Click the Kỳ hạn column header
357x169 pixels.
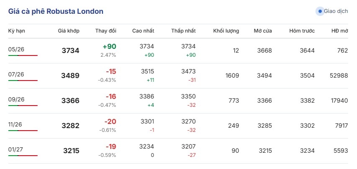coord(17,31)
